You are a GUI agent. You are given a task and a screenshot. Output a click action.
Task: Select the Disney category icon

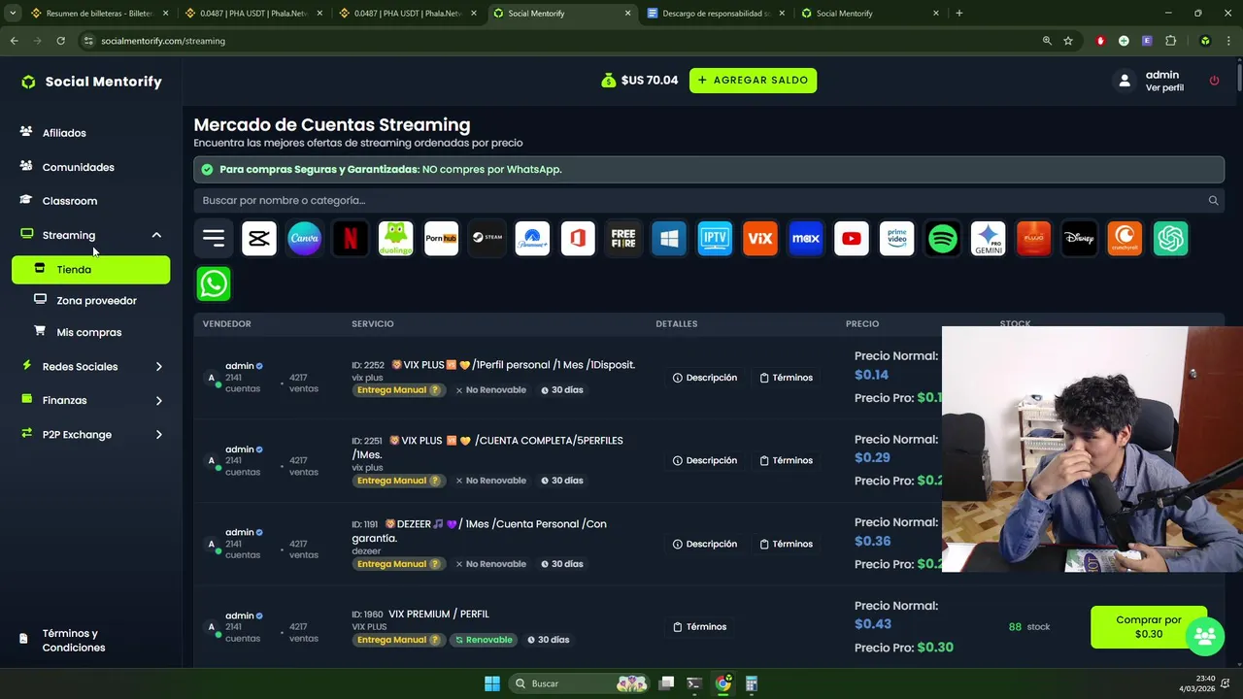pos(1079,238)
